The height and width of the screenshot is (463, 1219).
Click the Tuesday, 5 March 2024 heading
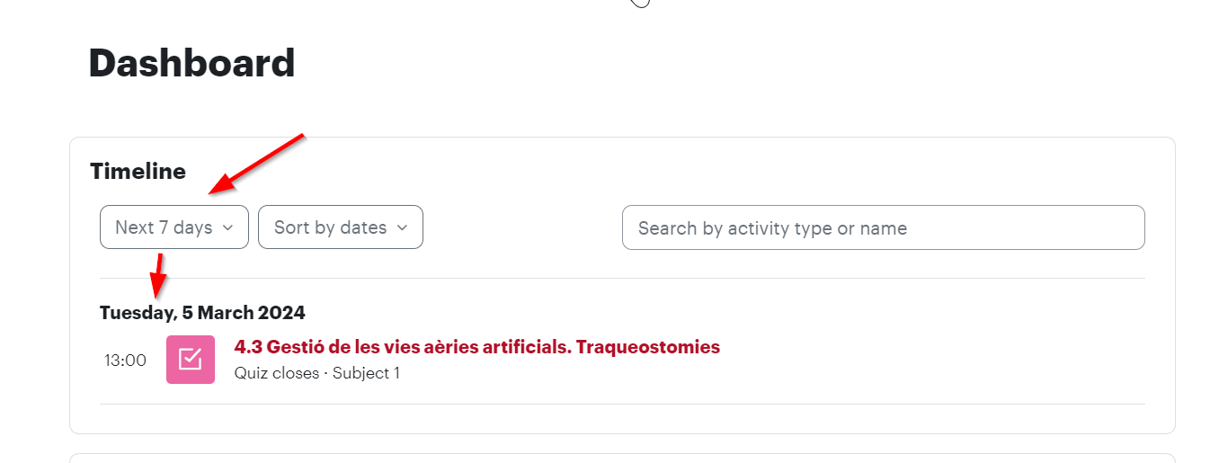(x=202, y=313)
